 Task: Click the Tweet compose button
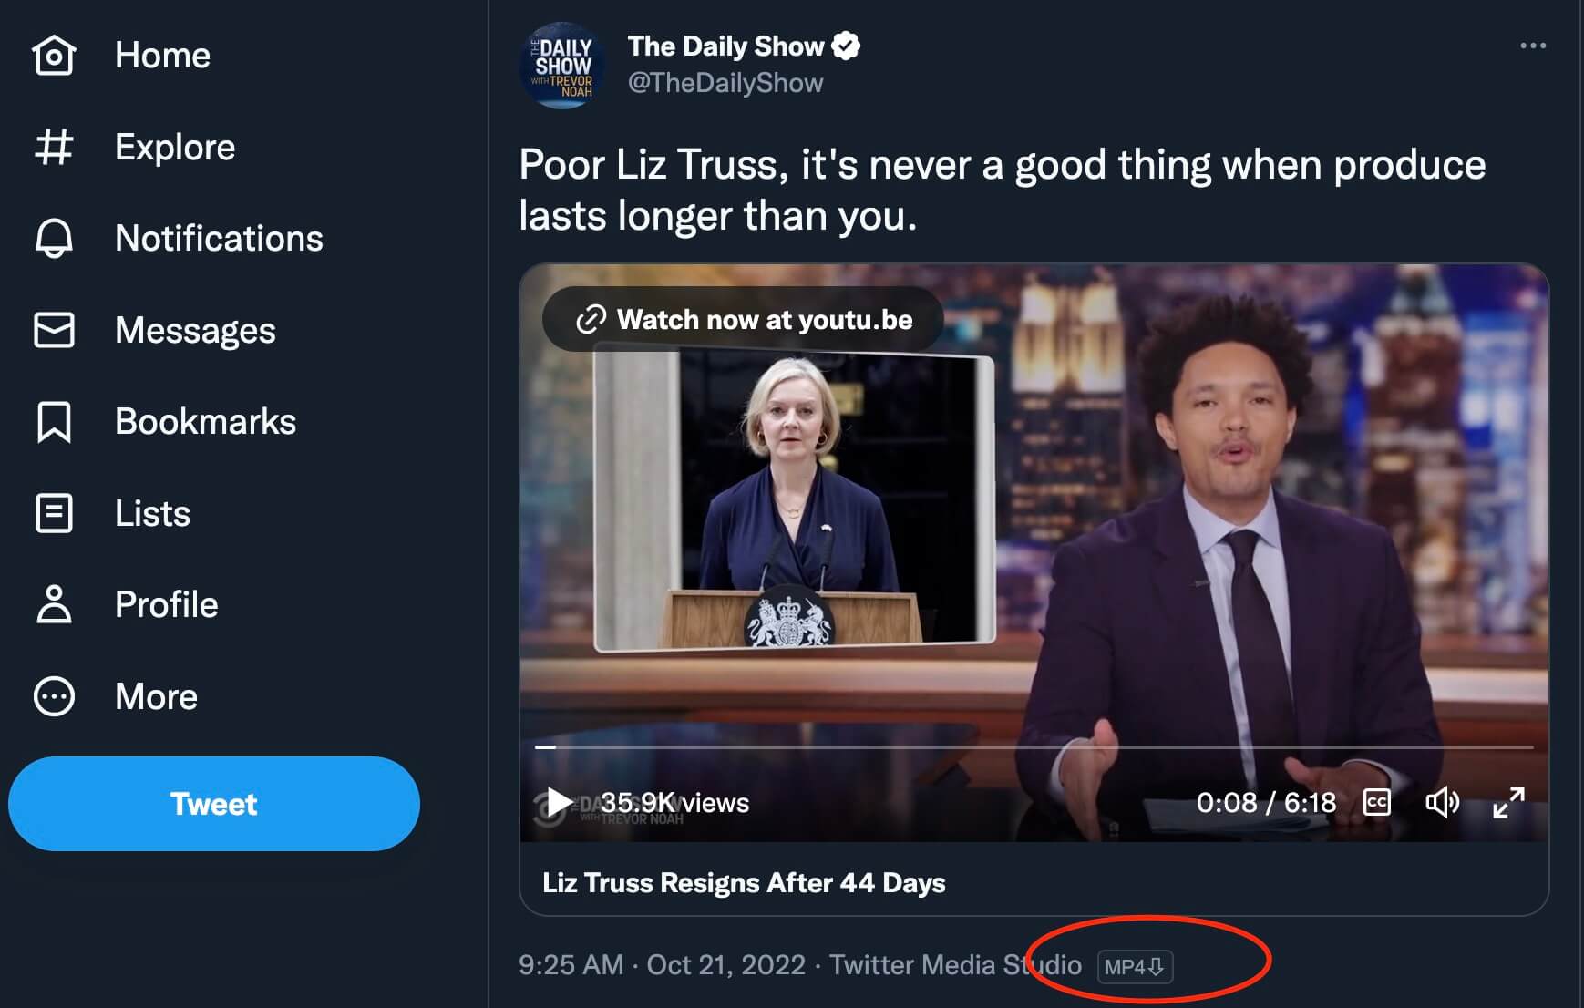[214, 803]
